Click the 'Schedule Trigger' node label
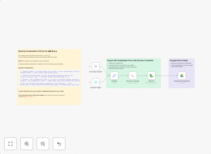Screen dimensions: 211x154 click(96, 88)
